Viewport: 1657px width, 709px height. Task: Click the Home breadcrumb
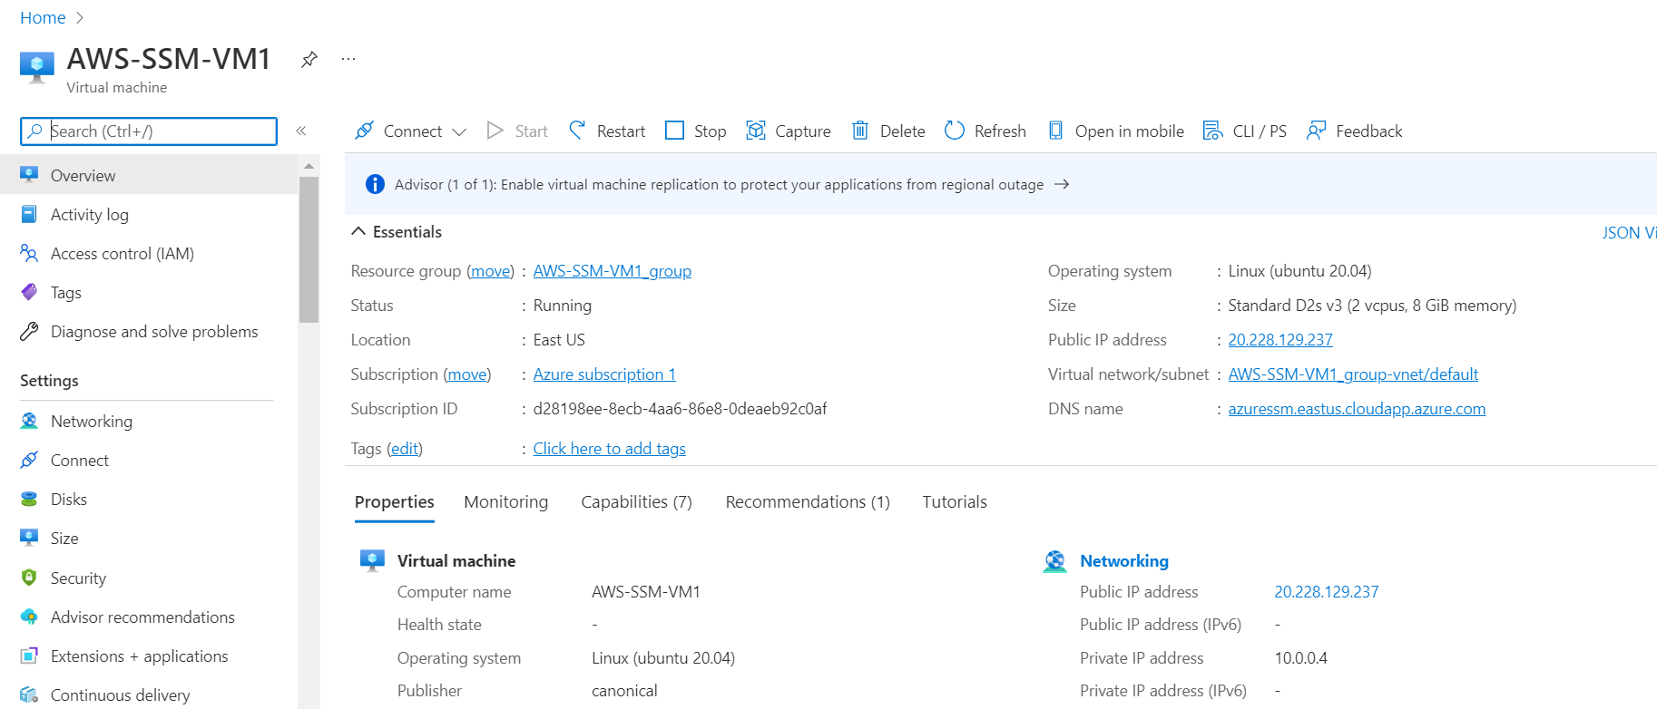(x=43, y=18)
